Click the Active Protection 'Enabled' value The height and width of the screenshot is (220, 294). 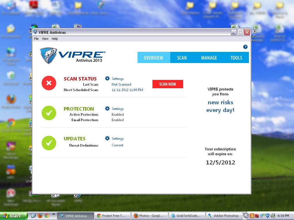117,115
